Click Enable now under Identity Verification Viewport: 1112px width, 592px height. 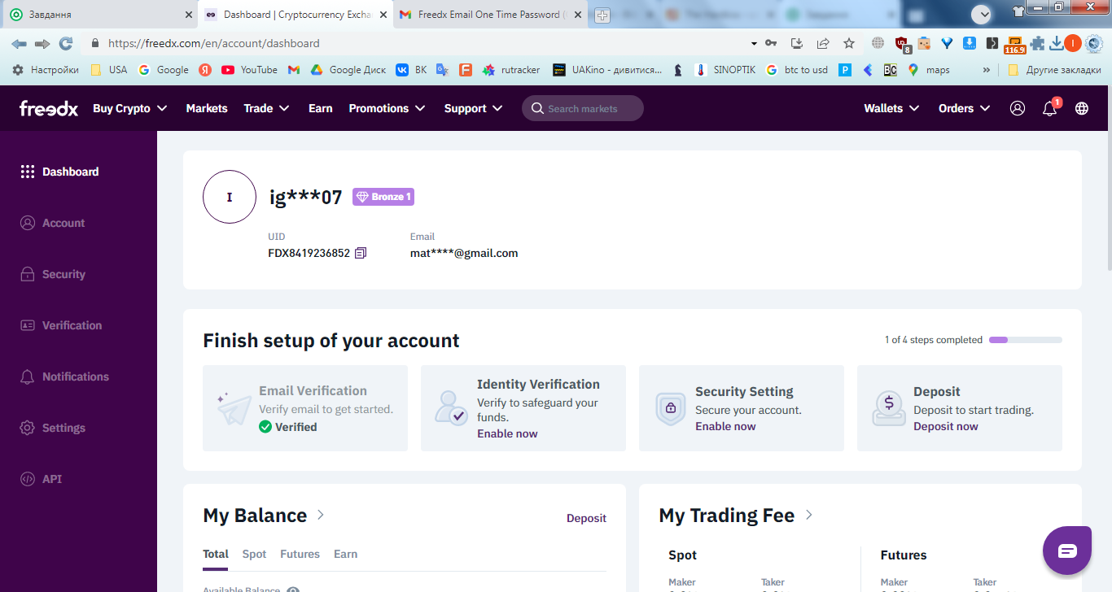point(507,433)
